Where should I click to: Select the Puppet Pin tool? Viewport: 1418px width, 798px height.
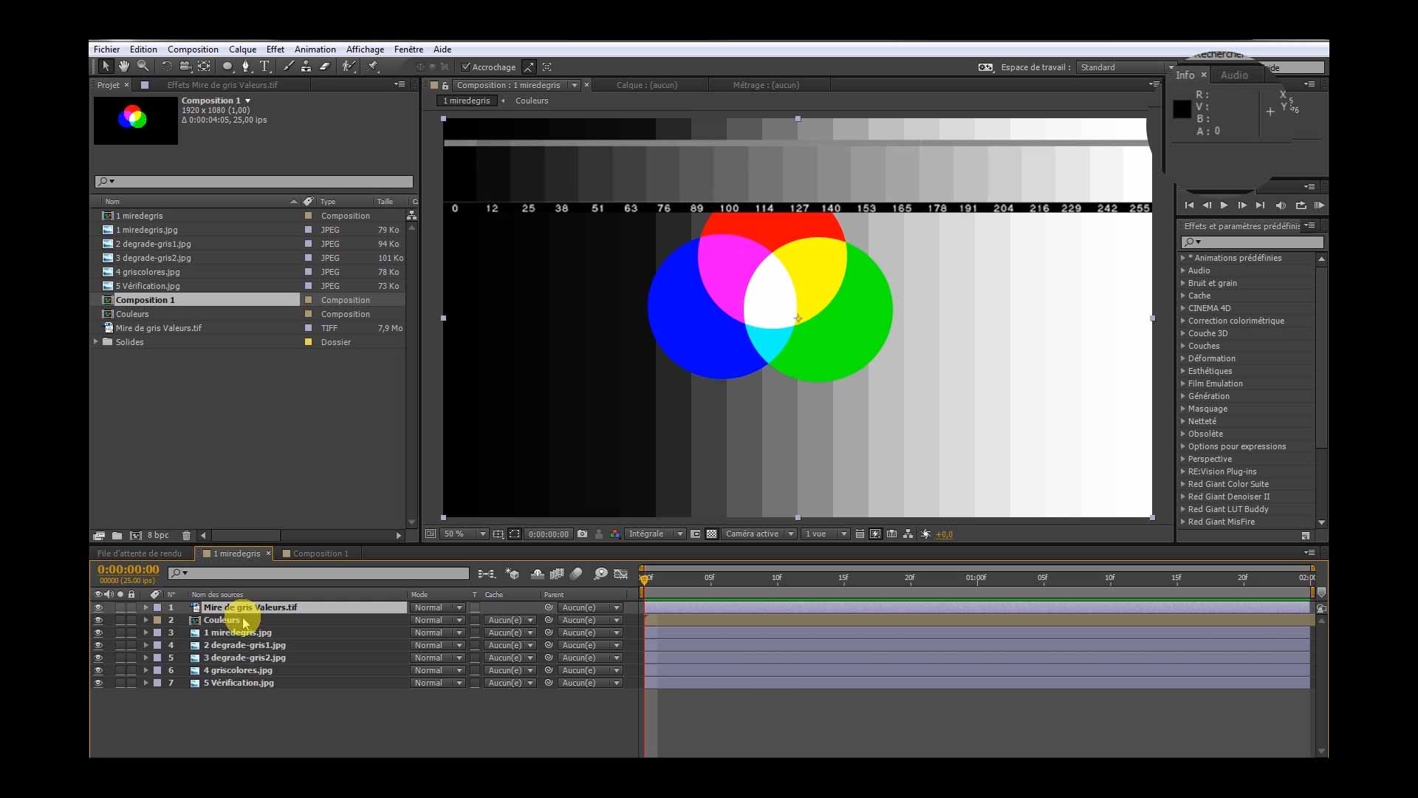(373, 66)
